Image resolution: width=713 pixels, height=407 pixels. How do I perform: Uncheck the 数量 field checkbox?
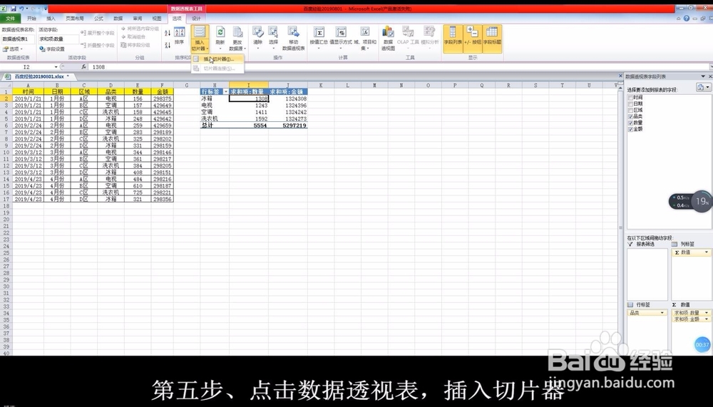[x=630, y=123]
